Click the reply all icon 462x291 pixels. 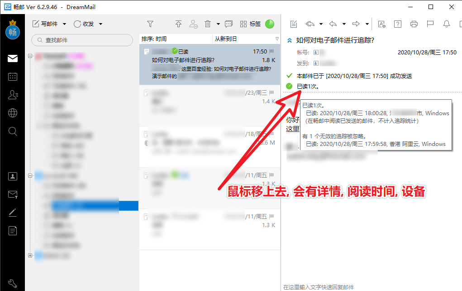tap(310, 24)
